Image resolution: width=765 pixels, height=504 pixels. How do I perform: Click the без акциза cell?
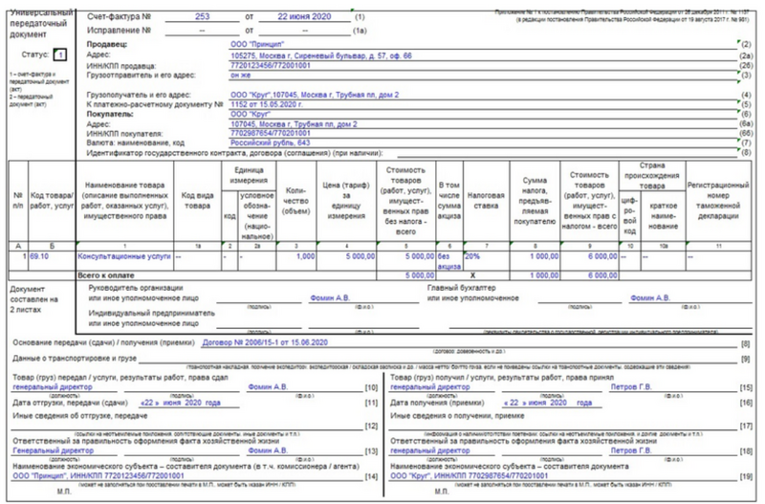448,261
